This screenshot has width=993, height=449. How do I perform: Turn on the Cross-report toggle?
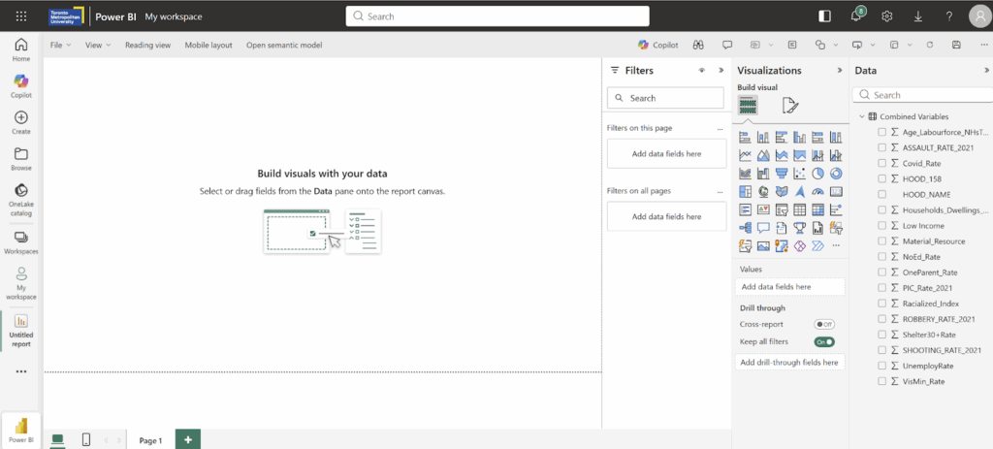(x=824, y=324)
